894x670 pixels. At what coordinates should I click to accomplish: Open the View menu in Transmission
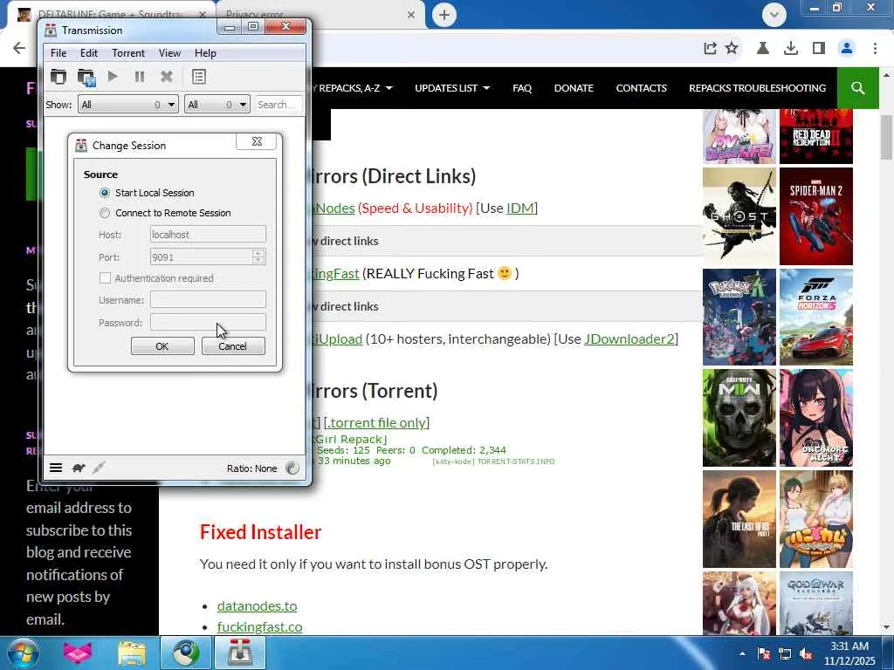click(x=169, y=53)
